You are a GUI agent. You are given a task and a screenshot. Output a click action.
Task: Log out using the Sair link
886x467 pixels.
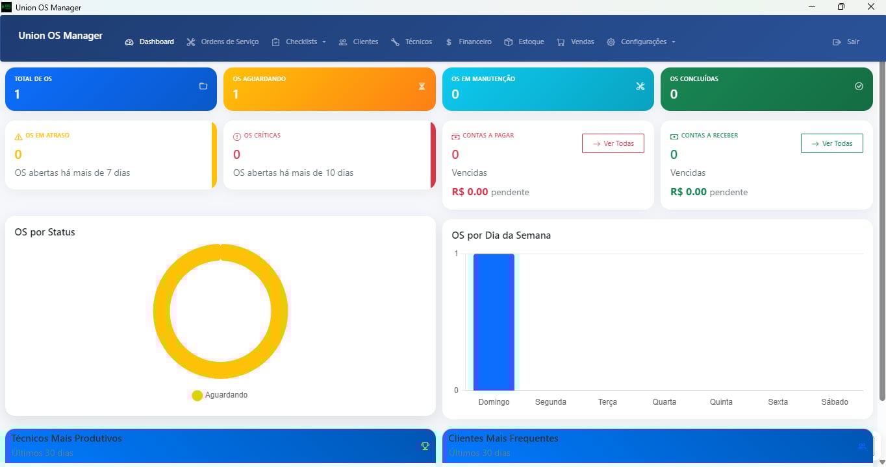(x=846, y=42)
